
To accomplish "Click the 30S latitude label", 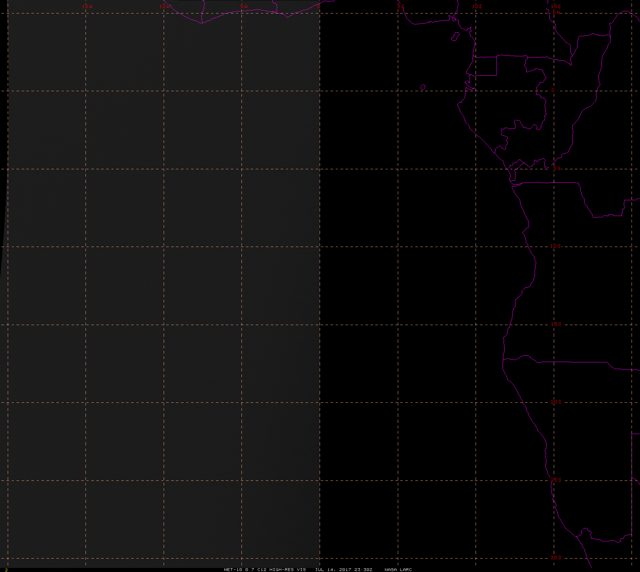I will (x=556, y=558).
